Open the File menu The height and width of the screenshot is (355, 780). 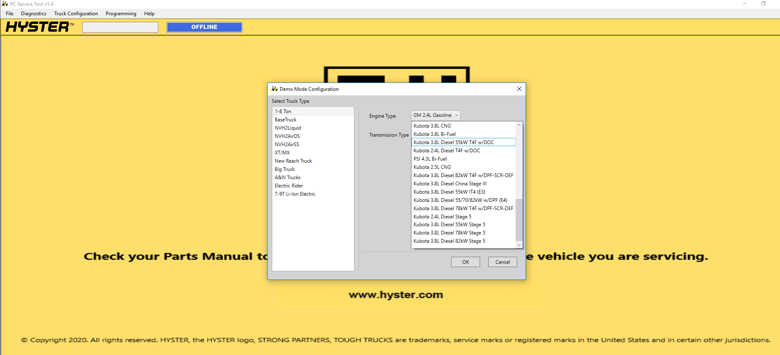click(10, 14)
